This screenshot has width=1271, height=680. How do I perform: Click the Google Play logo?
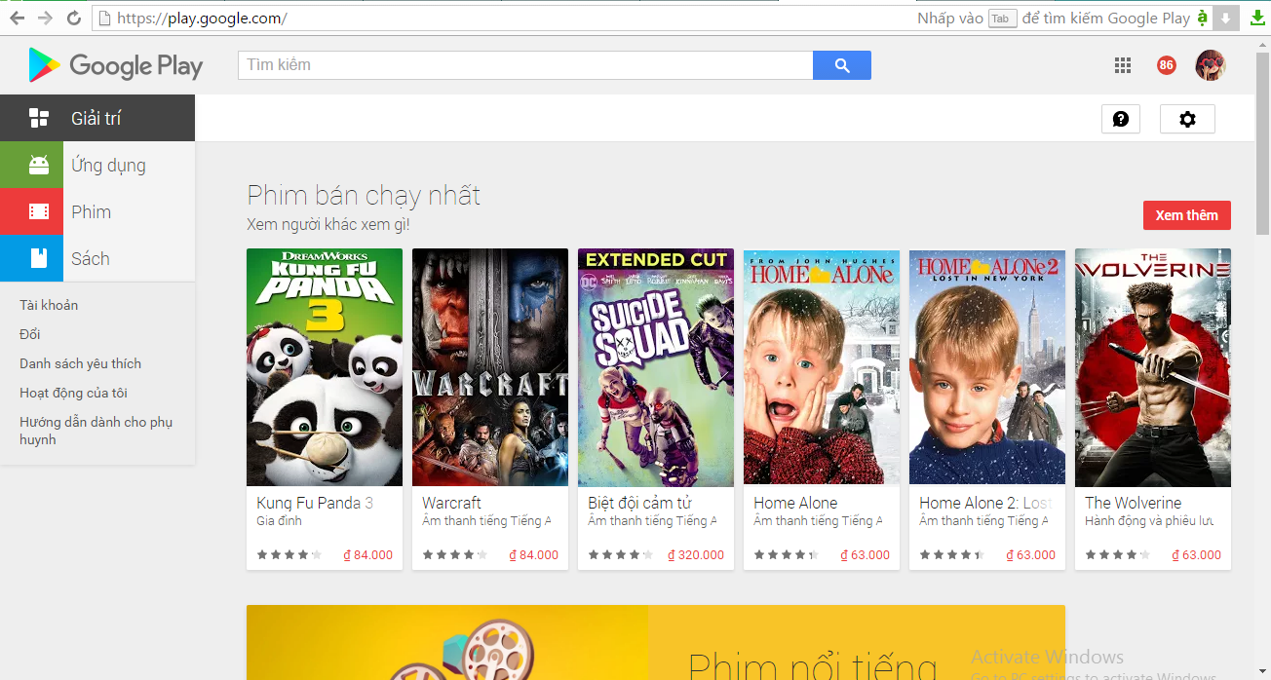point(116,65)
